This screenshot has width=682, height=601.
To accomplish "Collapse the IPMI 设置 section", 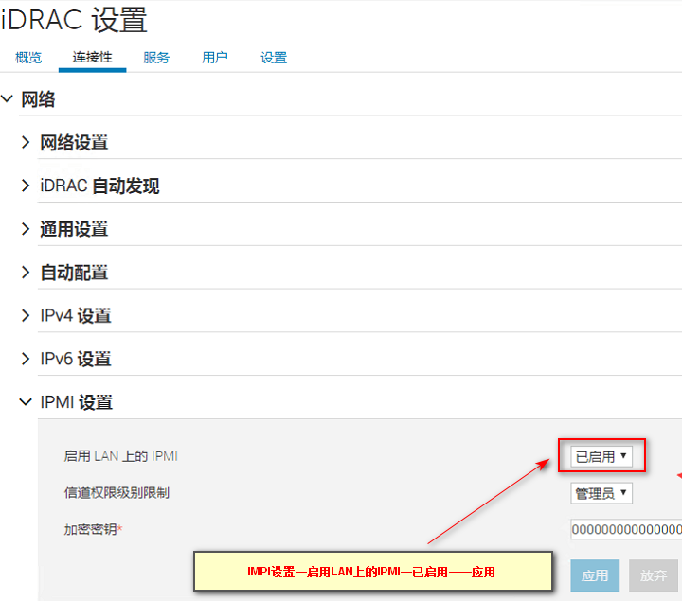I will (26, 402).
